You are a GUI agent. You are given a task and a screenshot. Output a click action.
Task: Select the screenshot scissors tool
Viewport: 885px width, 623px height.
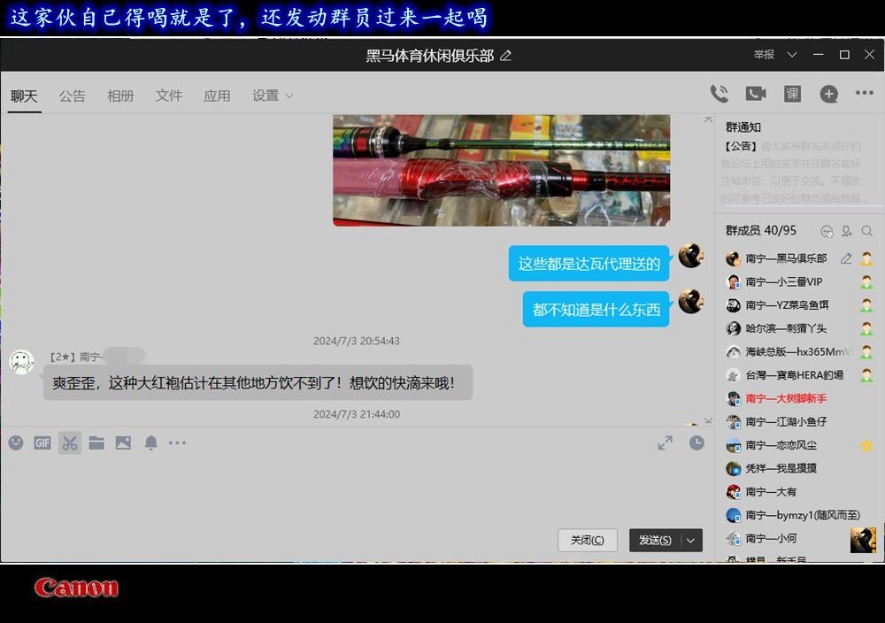(x=70, y=443)
